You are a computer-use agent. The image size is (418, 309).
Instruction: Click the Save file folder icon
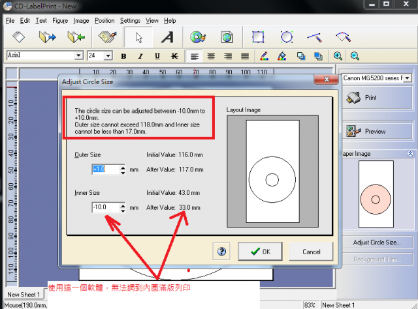(x=76, y=37)
